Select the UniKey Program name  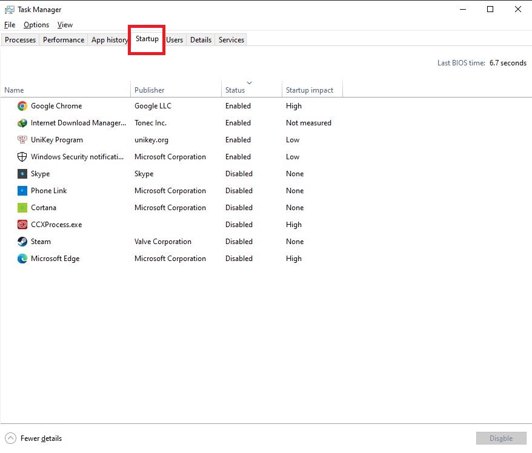pyautogui.click(x=57, y=140)
